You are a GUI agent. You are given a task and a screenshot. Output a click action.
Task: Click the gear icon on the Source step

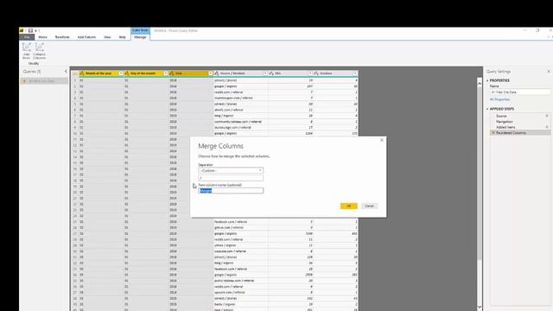point(547,116)
